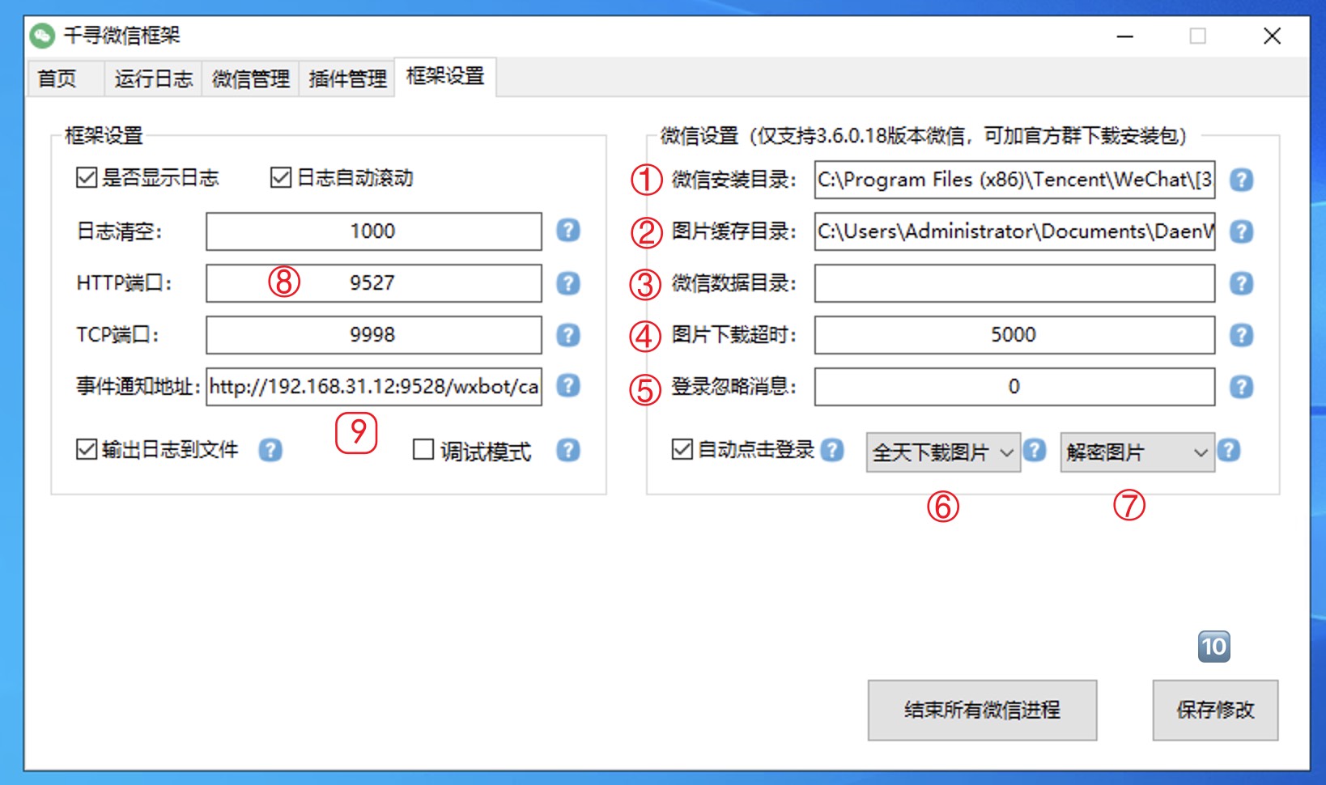
Task: Click help icon beside 微信安装目录 field
Action: click(1242, 180)
